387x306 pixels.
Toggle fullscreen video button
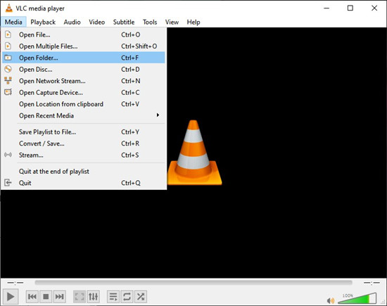coord(80,296)
